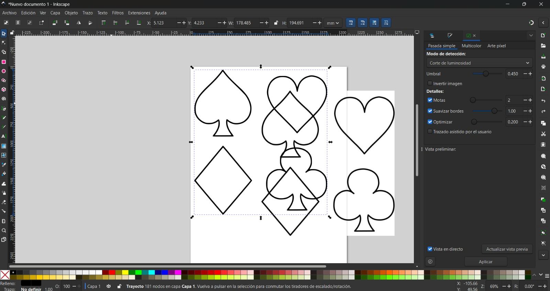Enable Trazado asistido por el usuario

430,131
